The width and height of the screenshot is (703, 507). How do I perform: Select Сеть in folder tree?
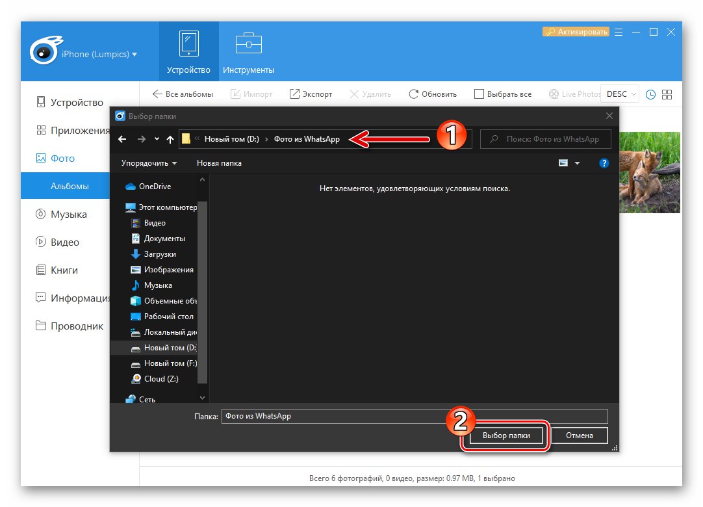pyautogui.click(x=140, y=399)
